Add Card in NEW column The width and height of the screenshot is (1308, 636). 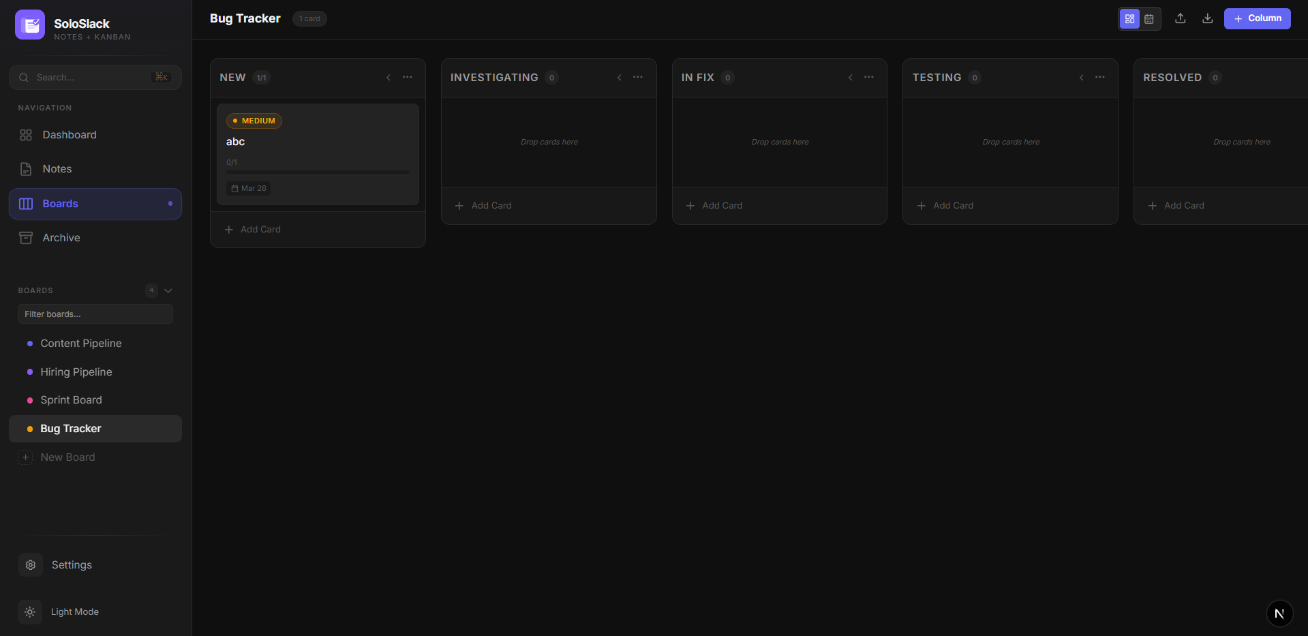pos(318,230)
